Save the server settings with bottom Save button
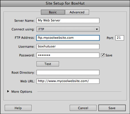This screenshot has width=130, height=114. [x=112, y=108]
